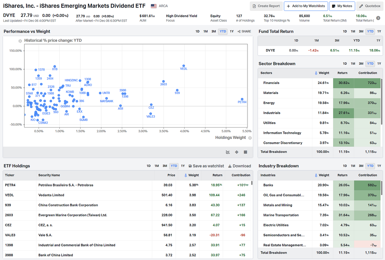Viewport: 385px width, 260px height.
Task: Sort Sector Breakdown by Weight column
Action: [x=322, y=73]
